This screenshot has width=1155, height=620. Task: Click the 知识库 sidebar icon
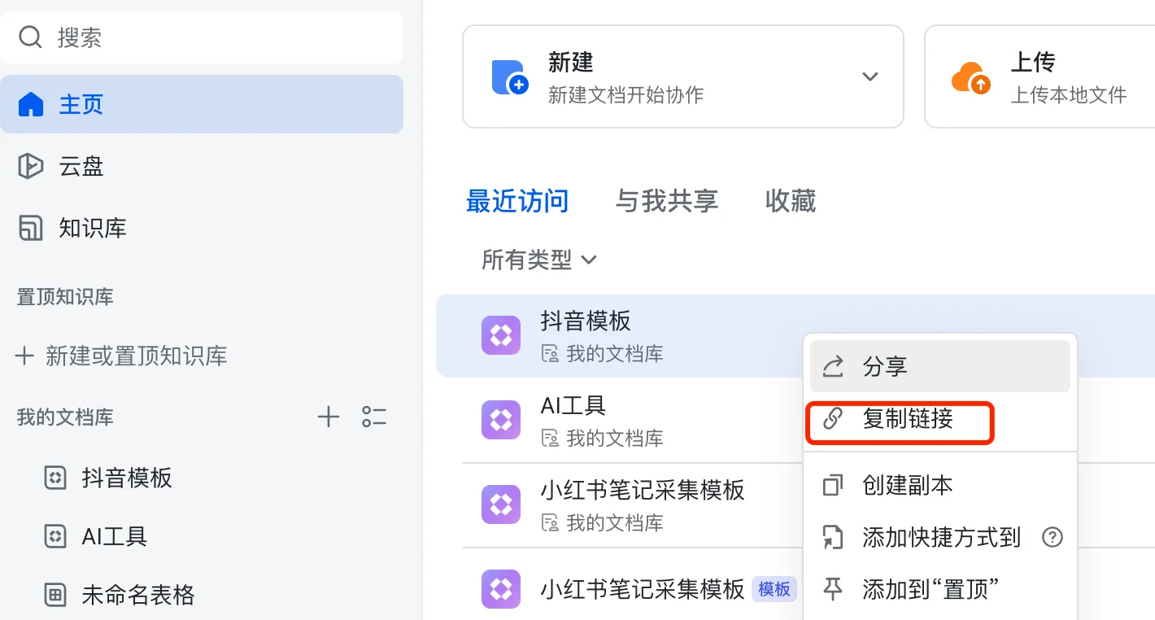click(x=30, y=228)
